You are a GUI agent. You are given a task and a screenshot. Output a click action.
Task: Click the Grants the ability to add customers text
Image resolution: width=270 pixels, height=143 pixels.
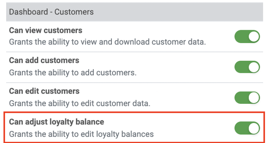pyautogui.click(x=73, y=73)
